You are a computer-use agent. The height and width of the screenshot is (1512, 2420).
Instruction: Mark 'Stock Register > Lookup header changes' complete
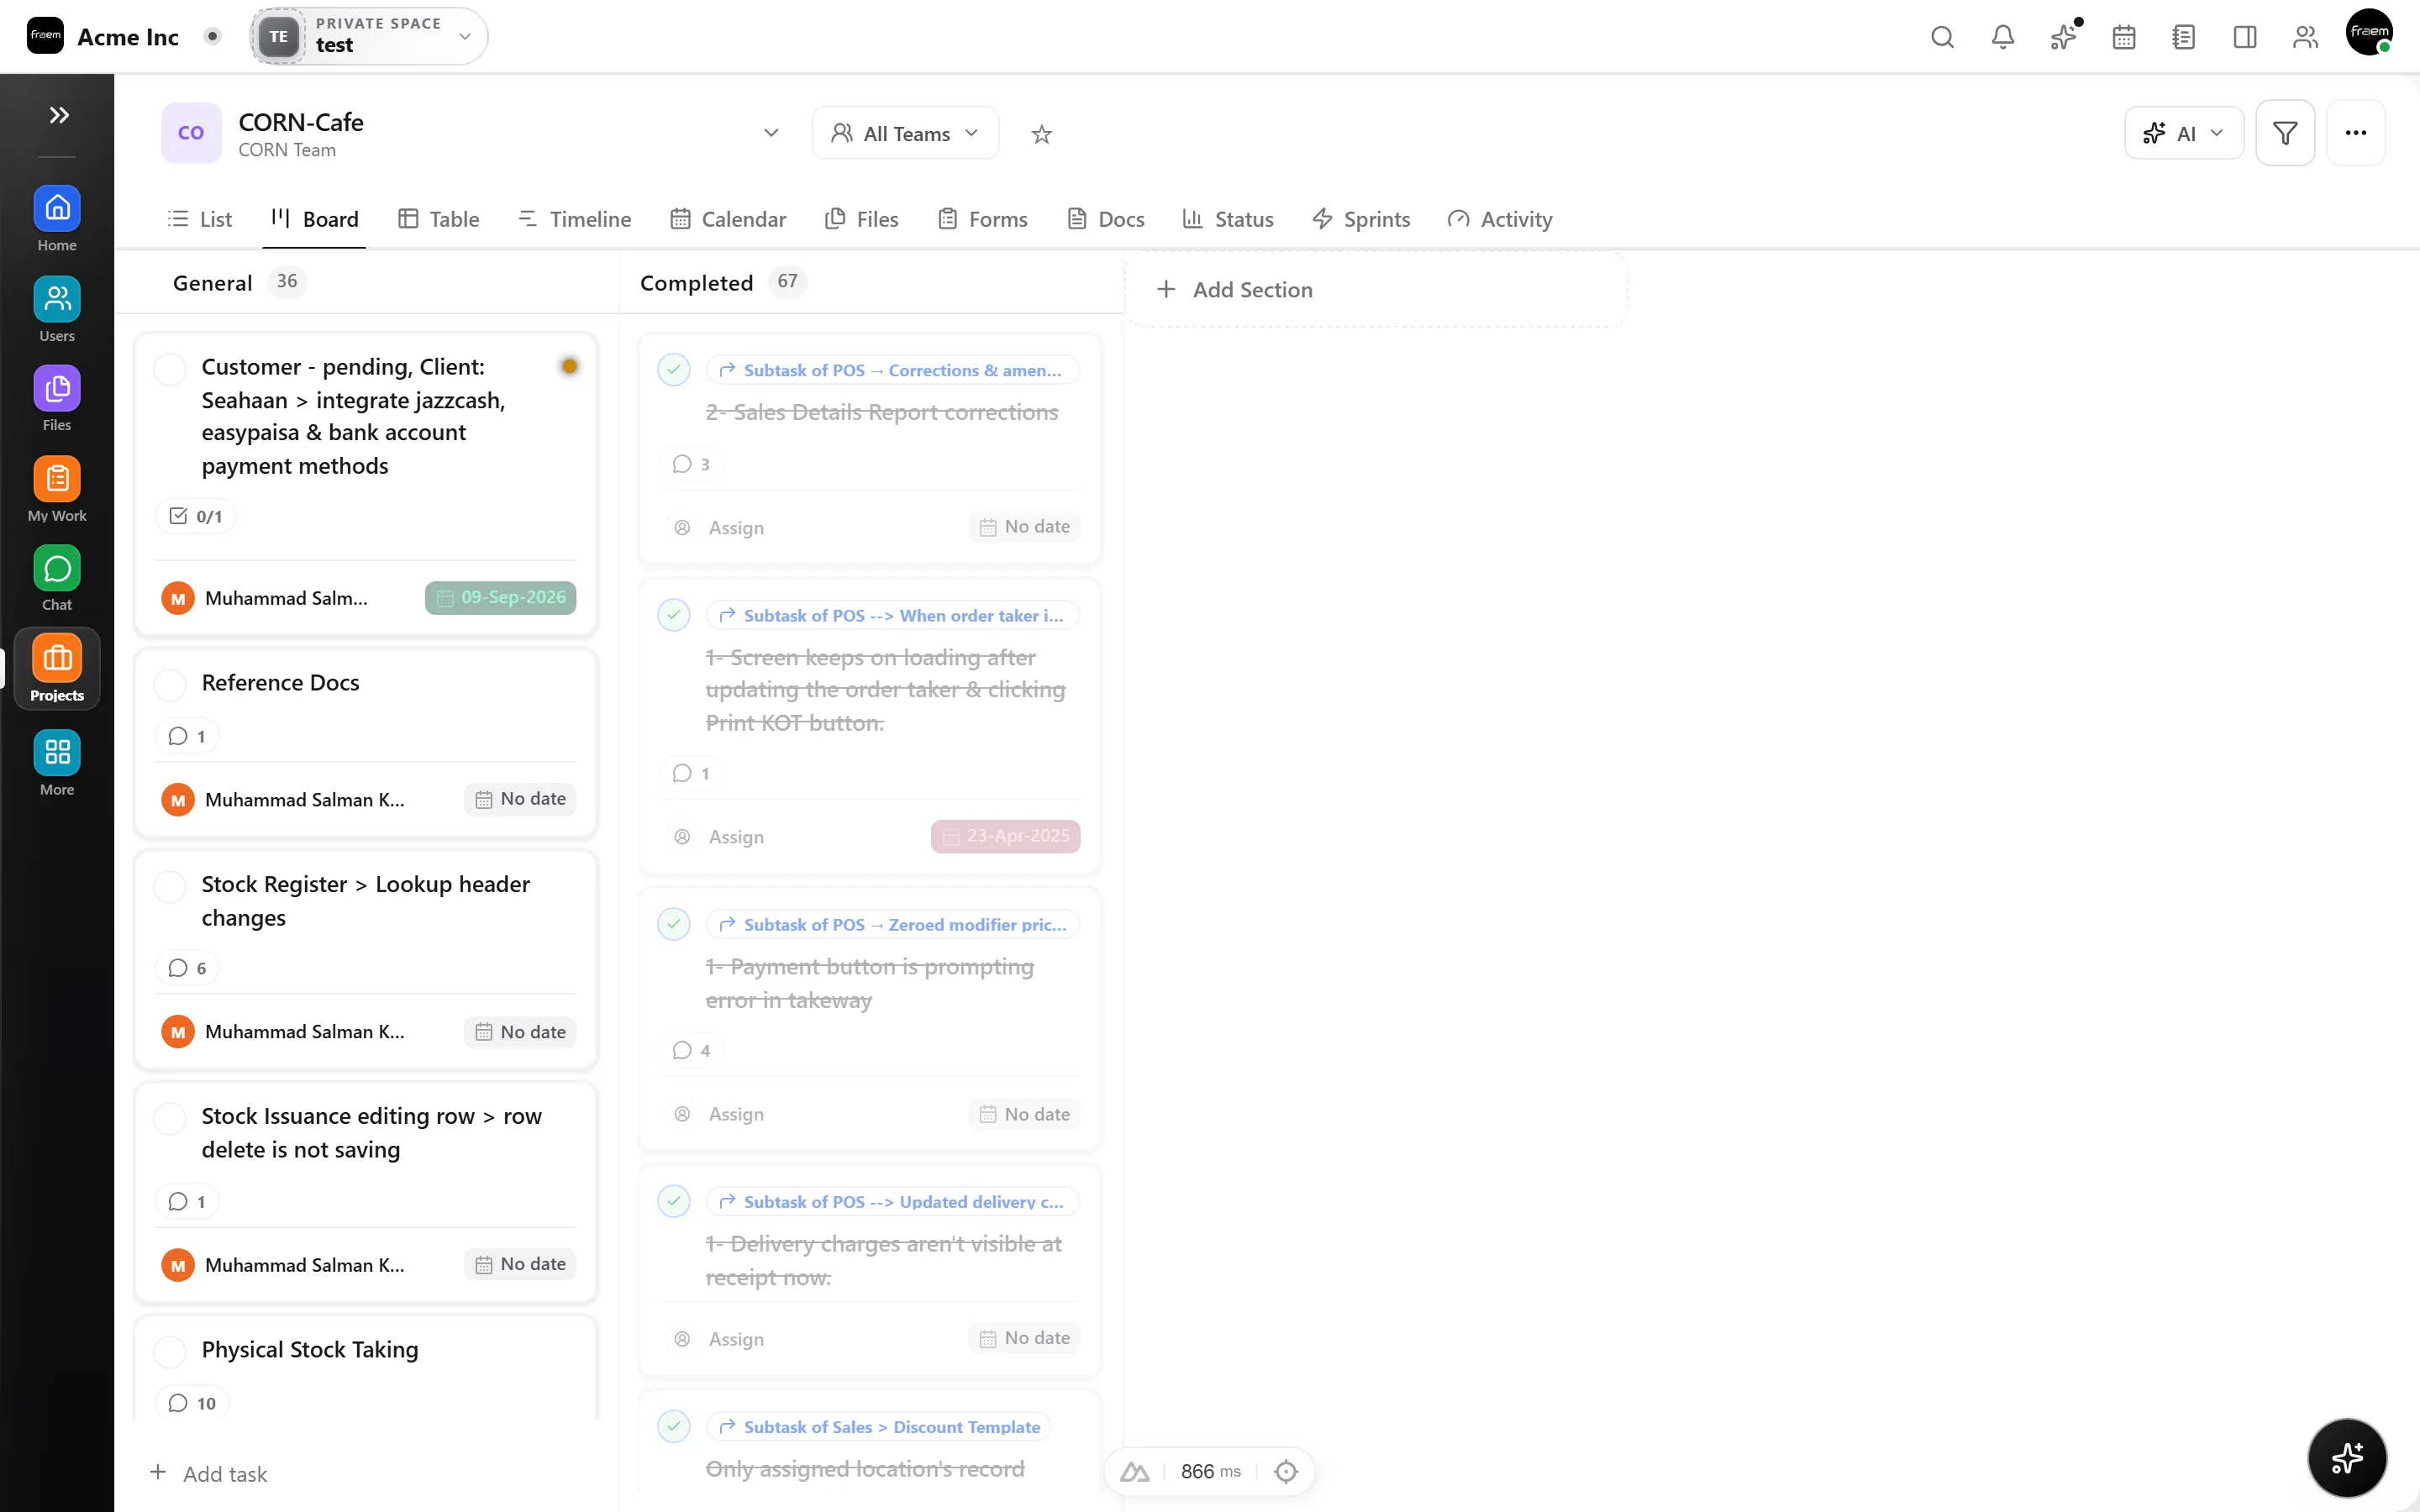point(170,887)
